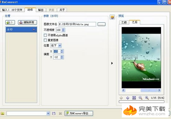Collapse preview panel with black arrow
Screen dimensions: 171x119
point(112,63)
